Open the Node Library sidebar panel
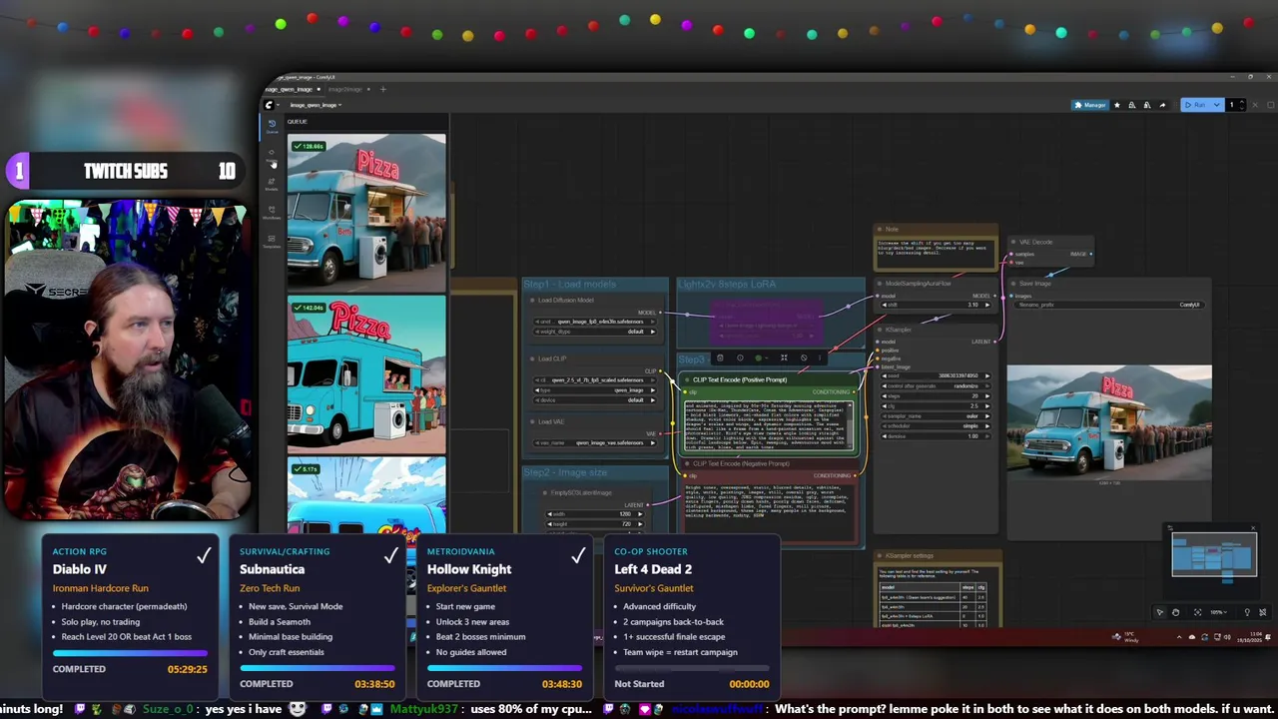Screen dimensions: 1278x719 [272, 156]
